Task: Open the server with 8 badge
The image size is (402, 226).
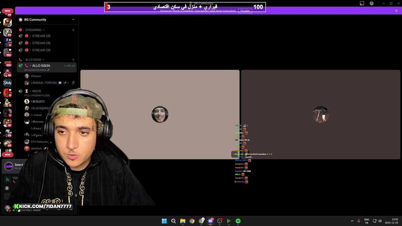Action: coord(8,93)
